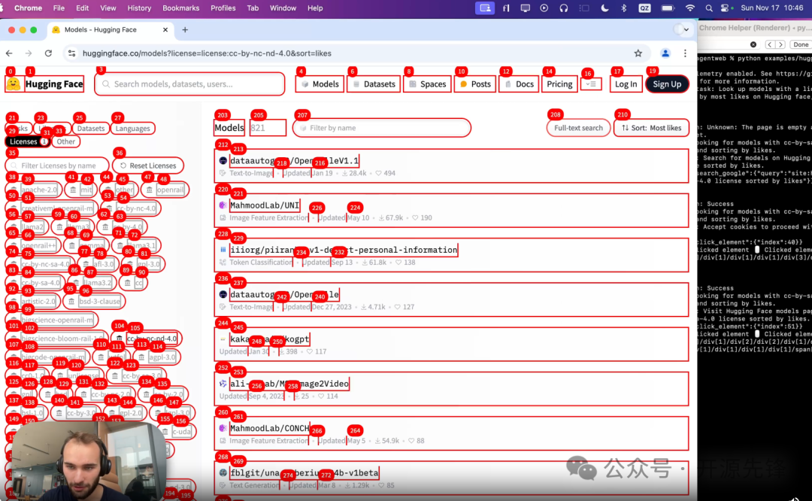Toggle the mit license filter
Screen dimensions: 812x501
tap(83, 190)
